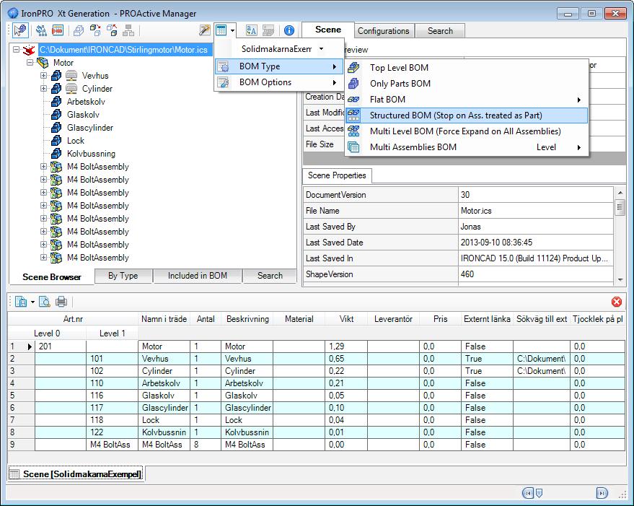
Task: Select the Glascylinder part in tree
Action: [x=89, y=128]
